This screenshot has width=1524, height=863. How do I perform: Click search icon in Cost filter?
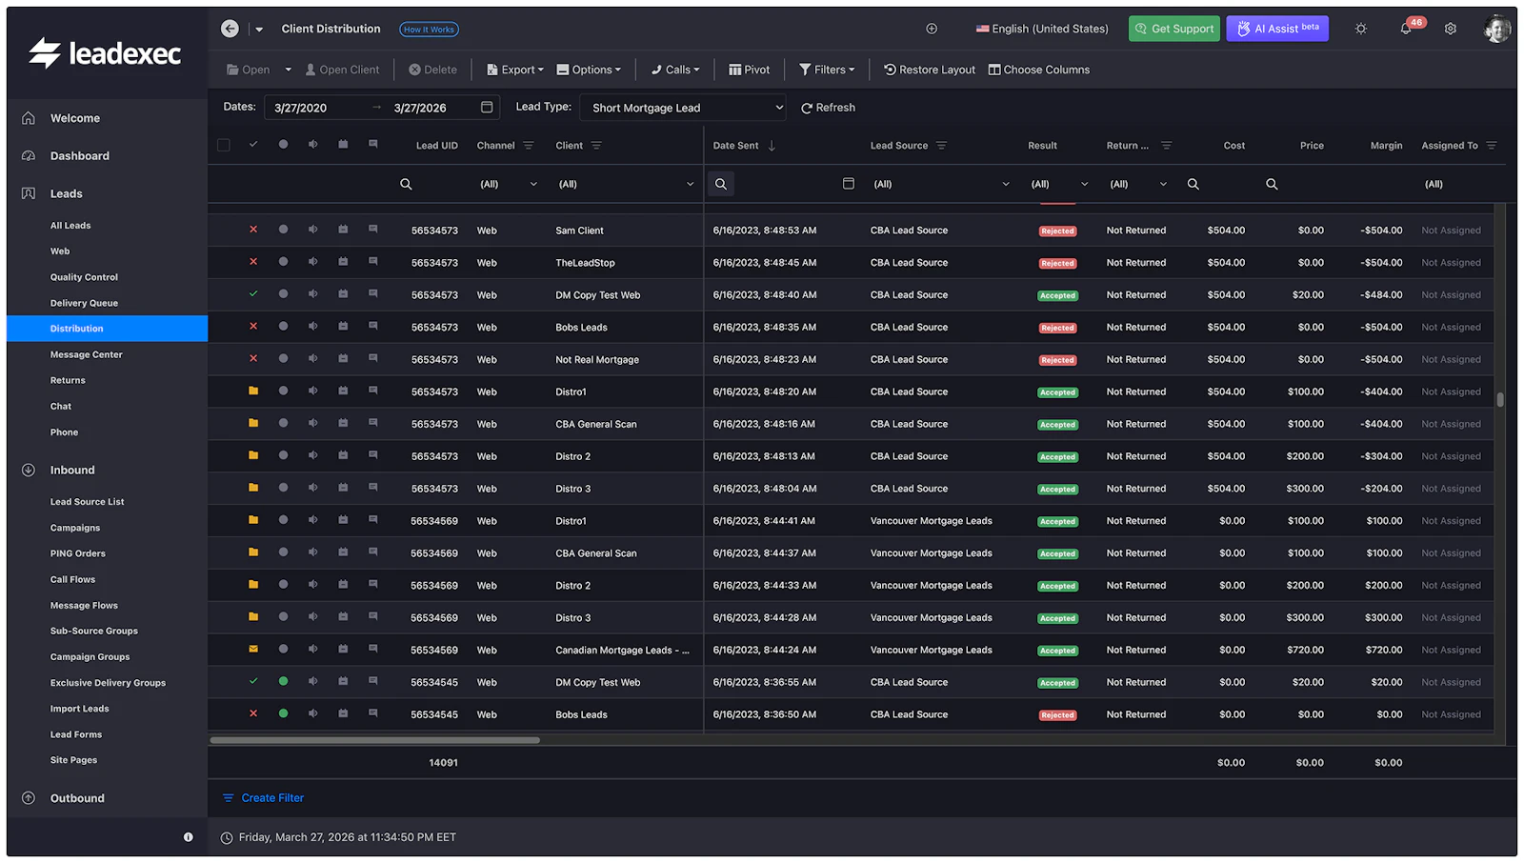(1193, 184)
